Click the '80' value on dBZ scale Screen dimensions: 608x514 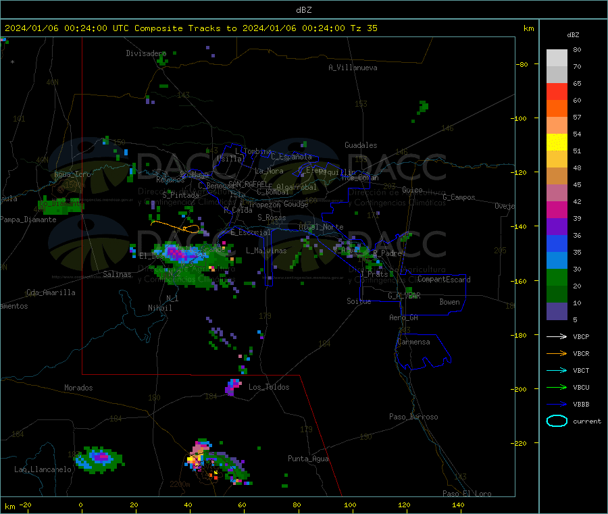pos(577,49)
